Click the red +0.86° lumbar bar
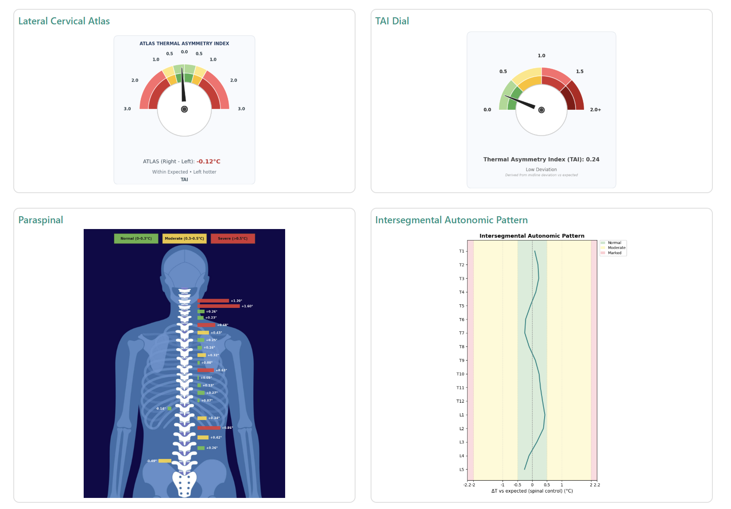The width and height of the screenshot is (731, 509). [209, 428]
